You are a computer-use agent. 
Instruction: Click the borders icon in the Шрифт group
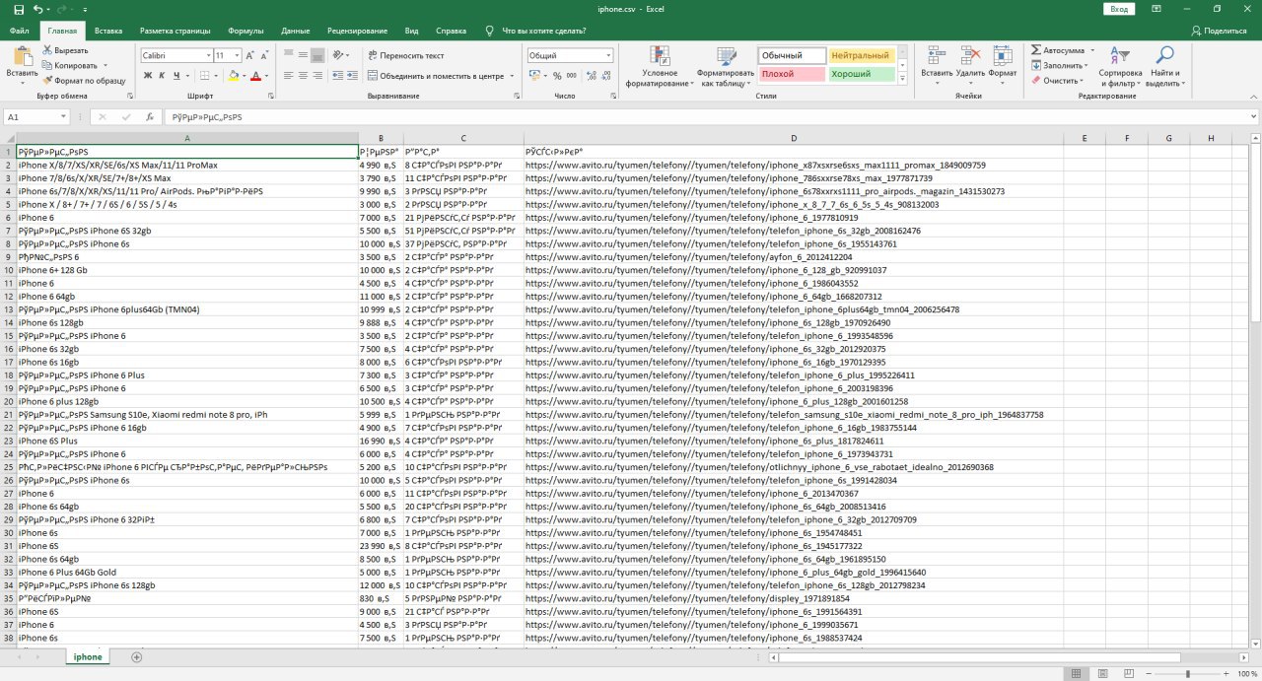(x=205, y=76)
